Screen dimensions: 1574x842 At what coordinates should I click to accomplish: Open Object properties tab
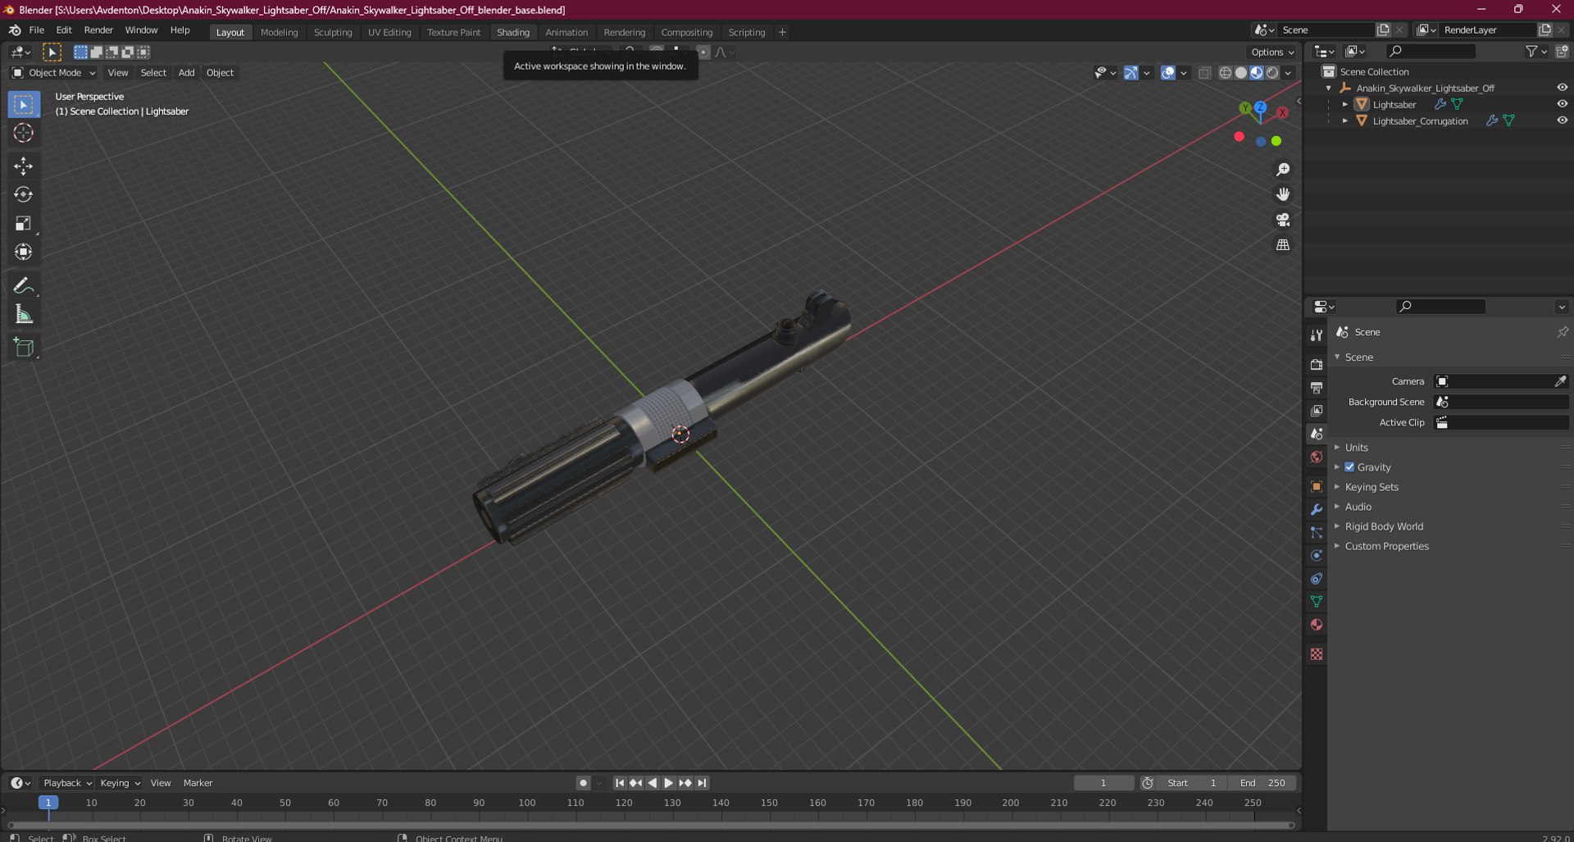tap(1317, 486)
